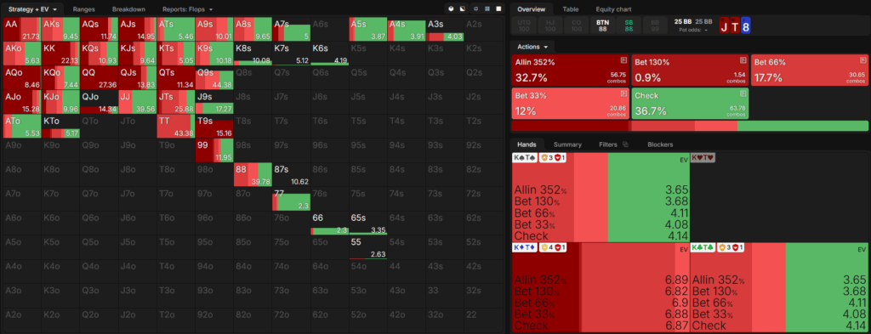Click the Q9s cell showing 44.38
The height and width of the screenshot is (334, 871).
(213, 78)
